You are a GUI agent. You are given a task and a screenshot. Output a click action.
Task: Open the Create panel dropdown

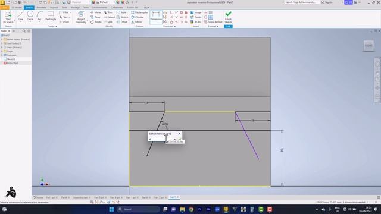click(52, 26)
